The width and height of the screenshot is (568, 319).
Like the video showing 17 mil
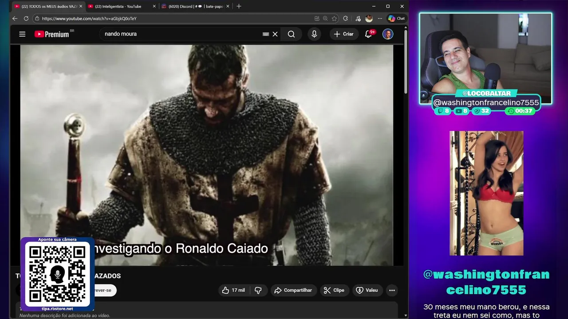coord(233,290)
